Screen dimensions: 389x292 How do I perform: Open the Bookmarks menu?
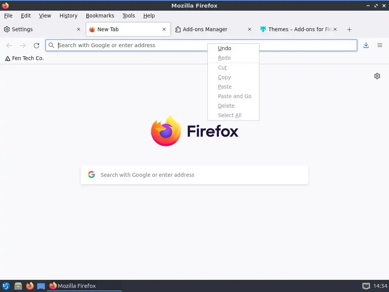[x=100, y=16]
